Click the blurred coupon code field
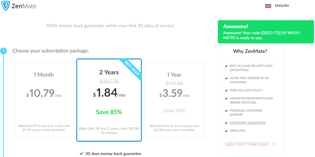315x157 pixels. click(x=247, y=144)
